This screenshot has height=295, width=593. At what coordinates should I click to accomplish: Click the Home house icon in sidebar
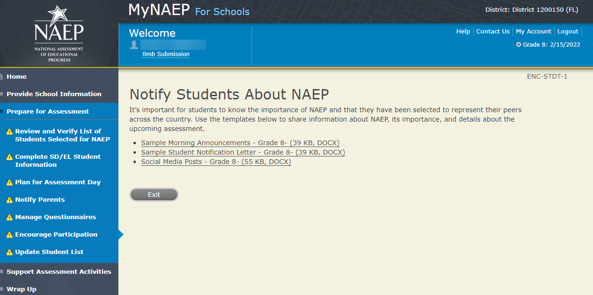point(2,76)
